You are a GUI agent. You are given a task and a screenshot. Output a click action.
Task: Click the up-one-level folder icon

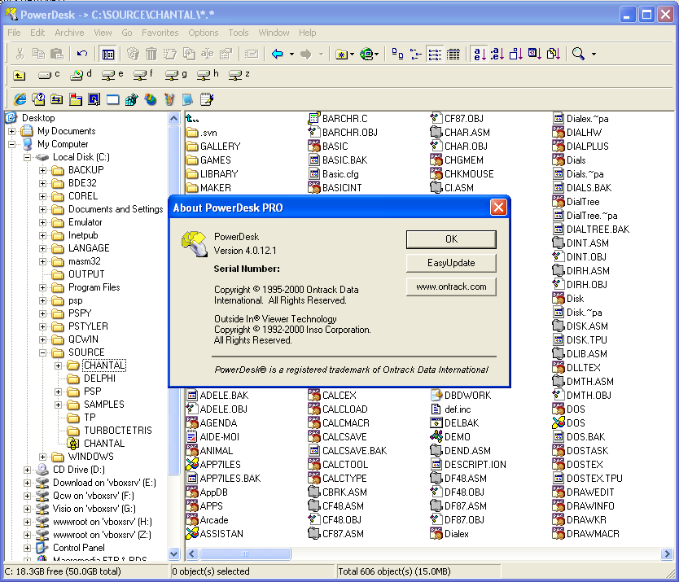[20, 76]
